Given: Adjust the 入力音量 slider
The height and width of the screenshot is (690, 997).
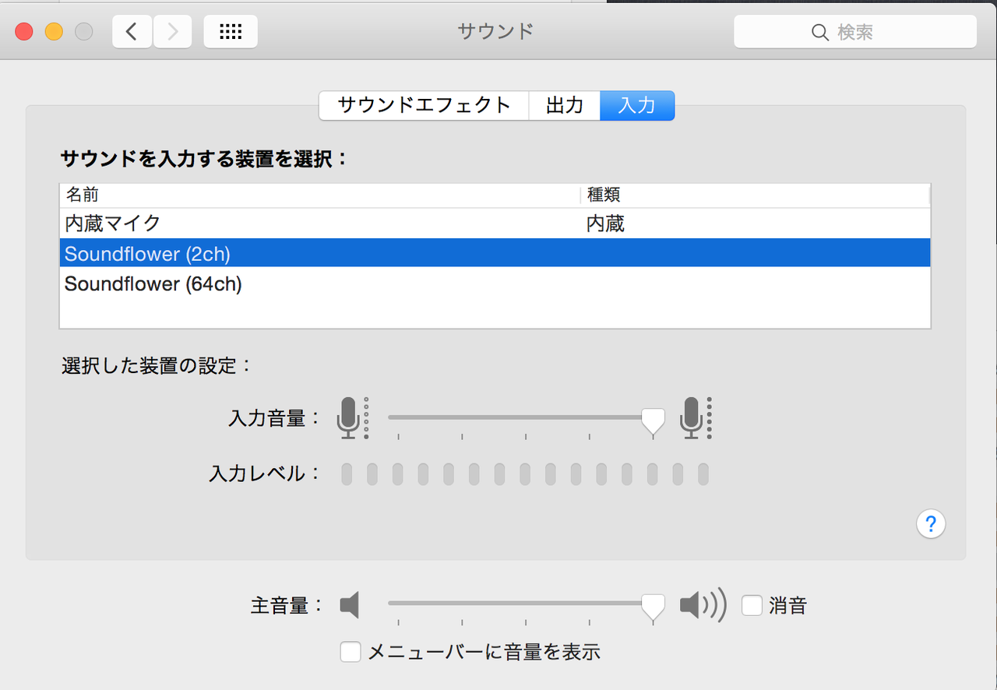Looking at the screenshot, I should (653, 420).
